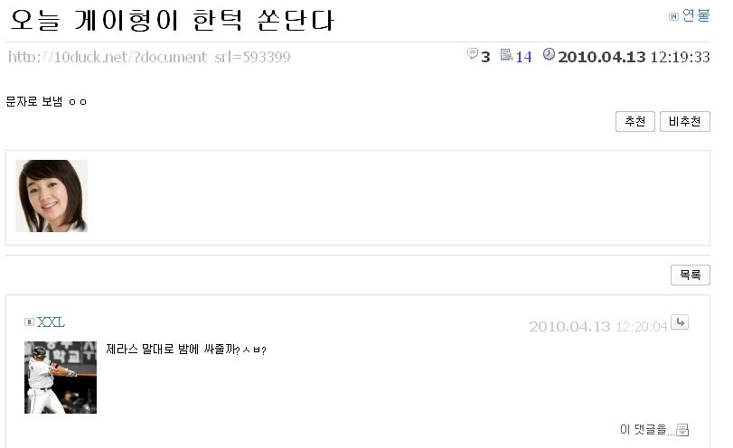Click the clock icon beside the post date
733x448 pixels.
click(549, 54)
